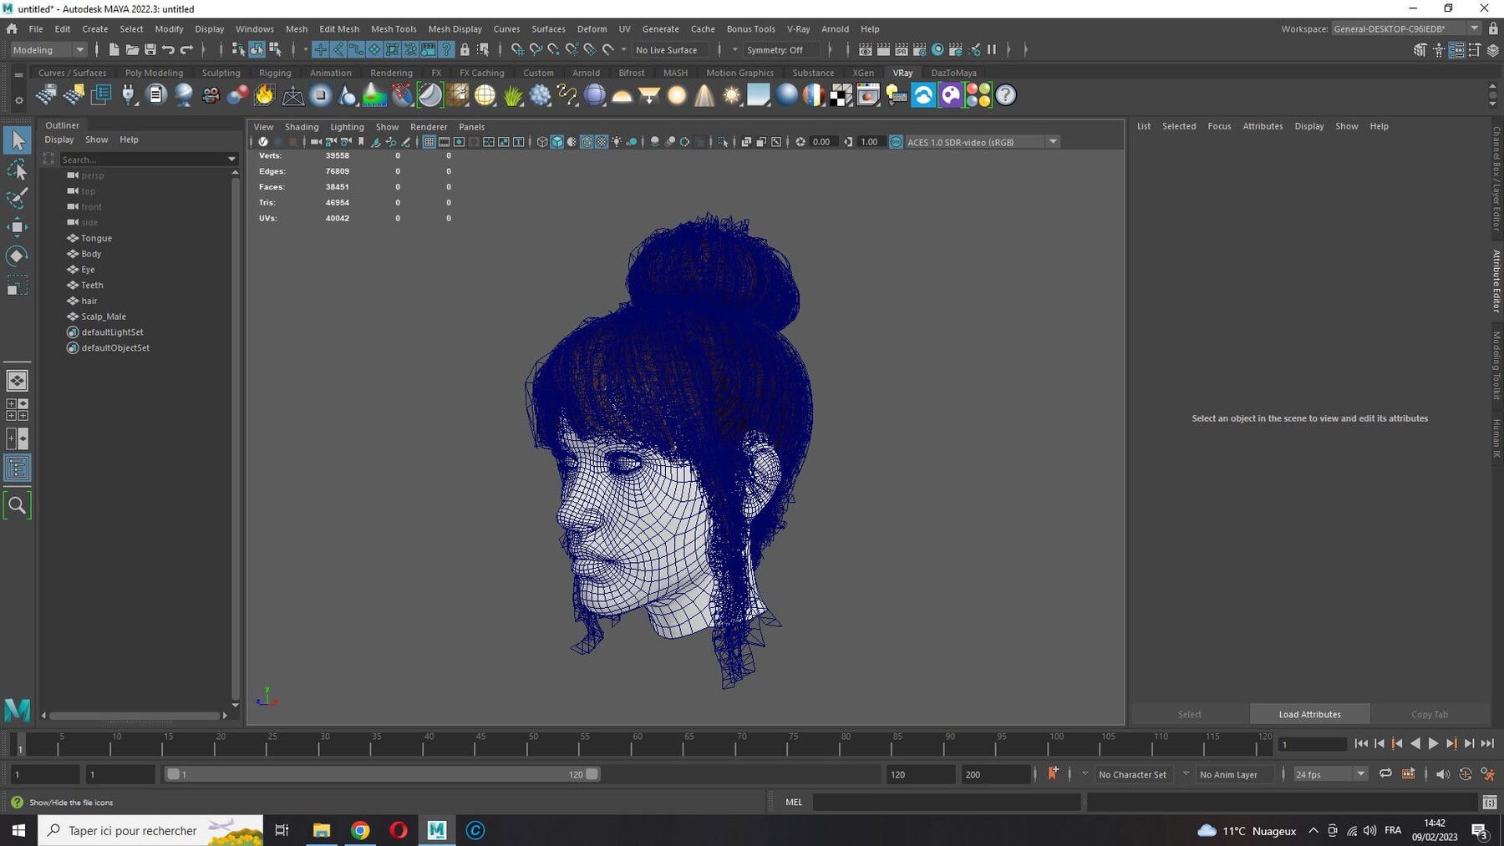Image resolution: width=1504 pixels, height=846 pixels.
Task: Open the viewport Shading menu
Action: [x=302, y=127]
